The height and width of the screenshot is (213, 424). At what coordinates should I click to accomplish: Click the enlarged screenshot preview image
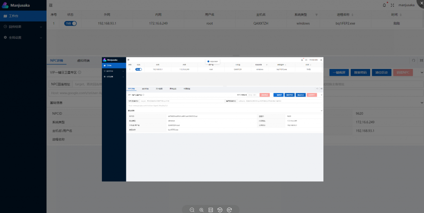212,119
